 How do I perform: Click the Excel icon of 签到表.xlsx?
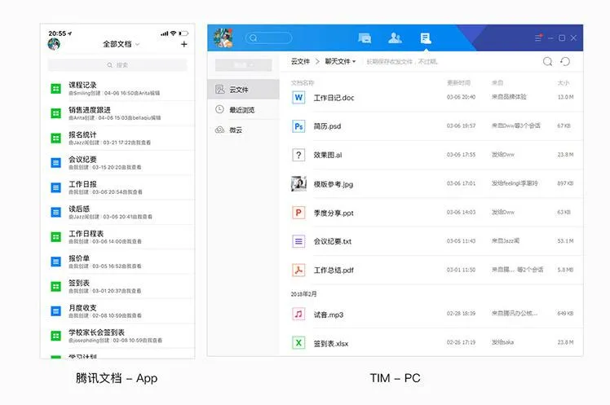pos(298,343)
